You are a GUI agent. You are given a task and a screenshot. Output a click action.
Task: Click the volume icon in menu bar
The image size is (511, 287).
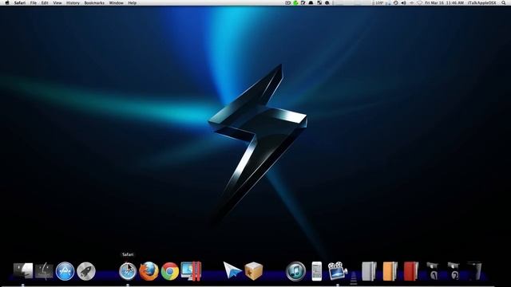(403, 3)
